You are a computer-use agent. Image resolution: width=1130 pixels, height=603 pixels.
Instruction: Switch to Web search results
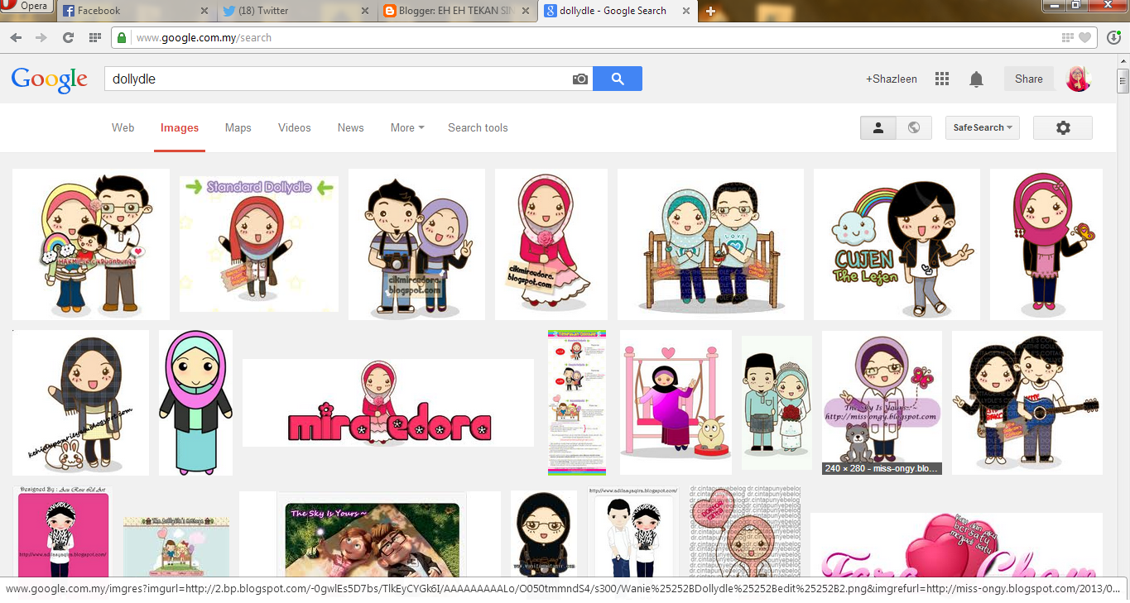123,127
